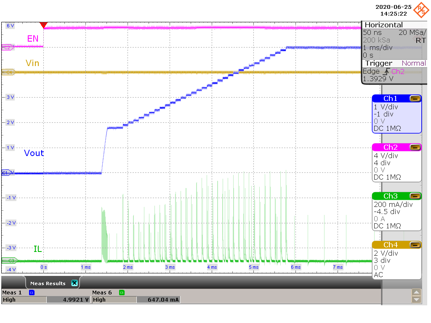Screen dimensions: 431x323
Task: Minimize the Ch2 channel box
Action: tap(415, 147)
